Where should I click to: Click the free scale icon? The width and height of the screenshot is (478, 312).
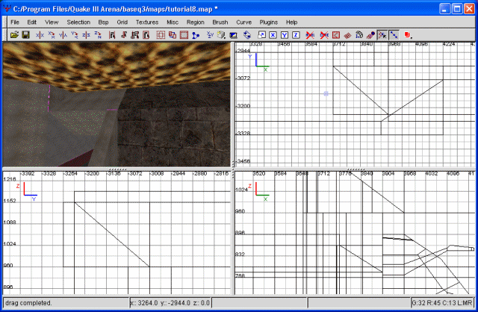point(261,35)
